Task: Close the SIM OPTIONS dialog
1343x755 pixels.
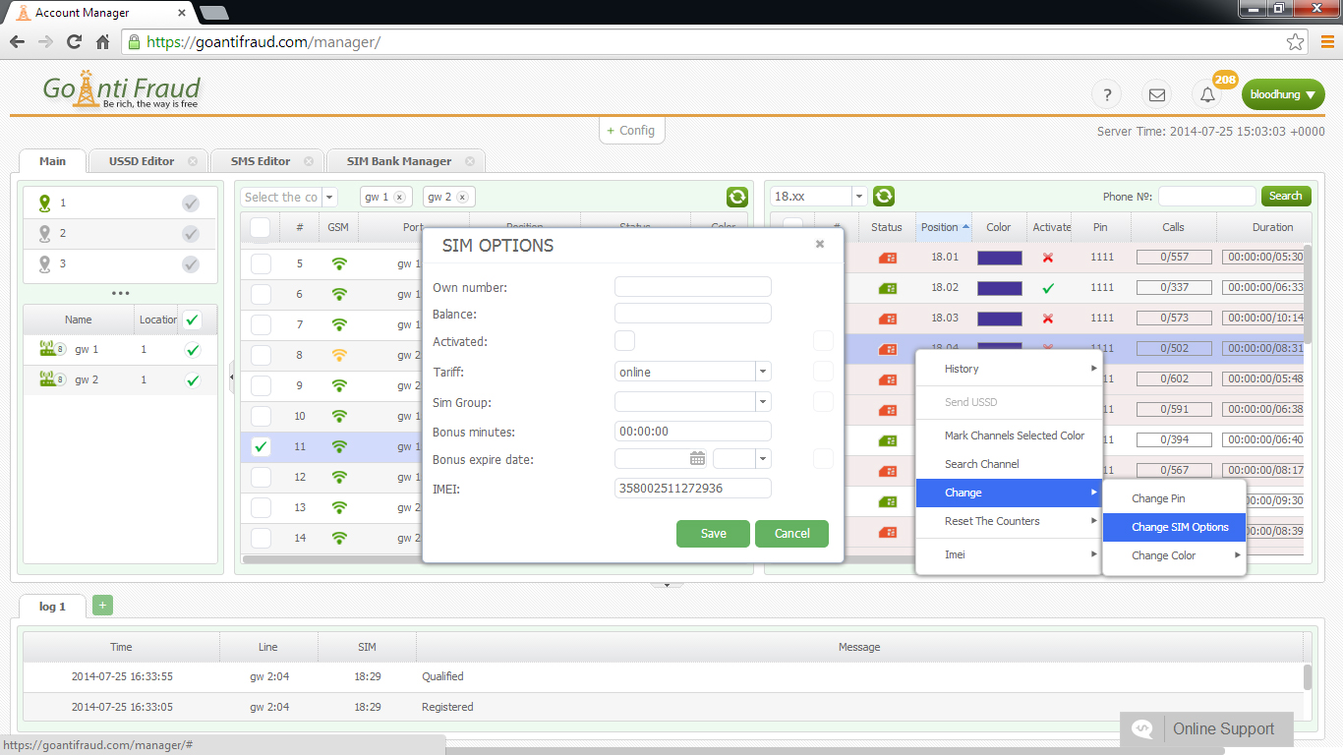Action: pyautogui.click(x=820, y=245)
